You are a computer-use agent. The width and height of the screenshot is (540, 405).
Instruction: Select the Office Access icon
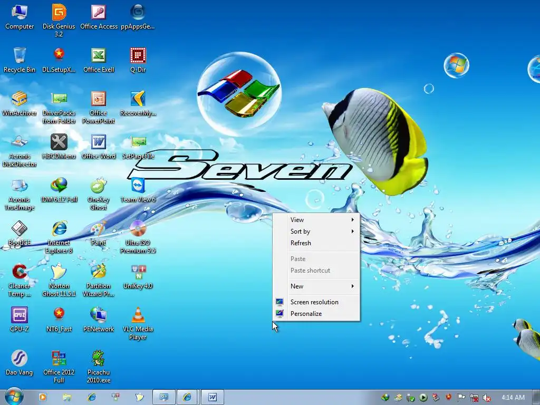click(x=99, y=17)
